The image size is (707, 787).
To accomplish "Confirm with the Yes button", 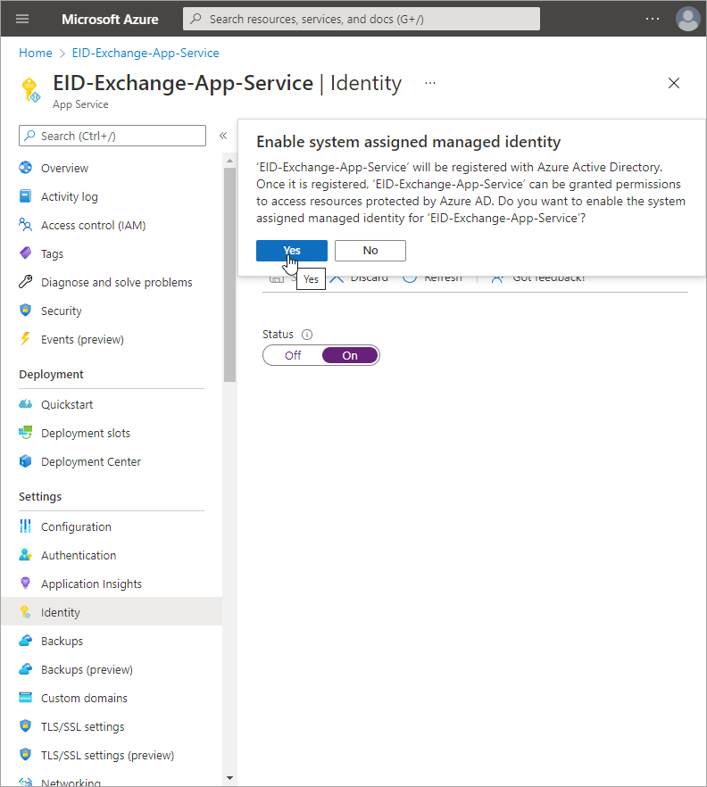I will [291, 251].
